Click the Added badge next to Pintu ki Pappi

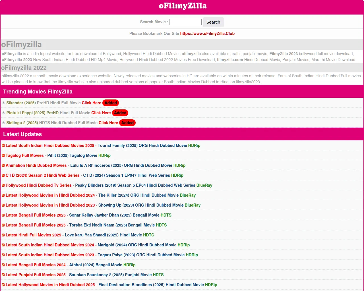(x=120, y=113)
